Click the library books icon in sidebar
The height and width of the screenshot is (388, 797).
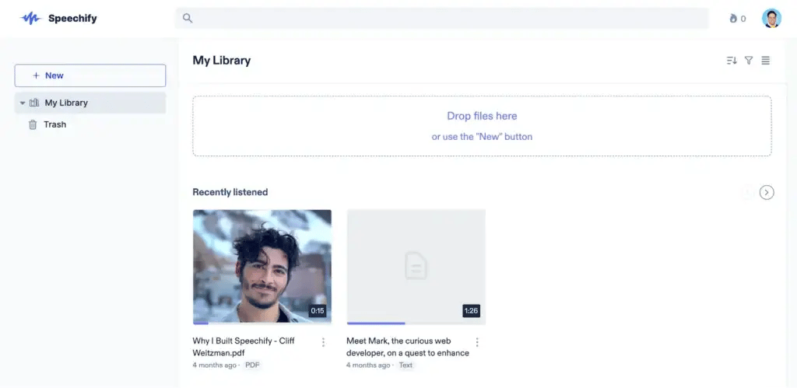point(34,103)
